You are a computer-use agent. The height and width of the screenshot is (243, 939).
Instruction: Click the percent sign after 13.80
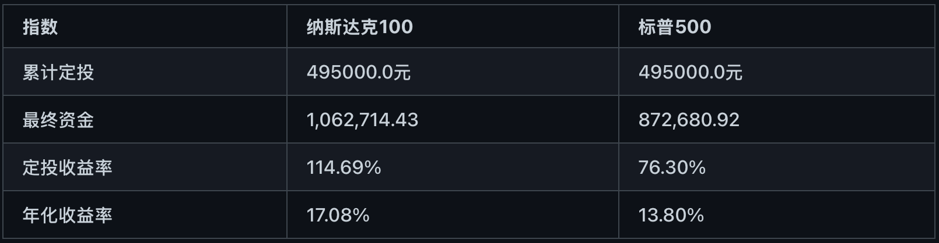point(696,216)
